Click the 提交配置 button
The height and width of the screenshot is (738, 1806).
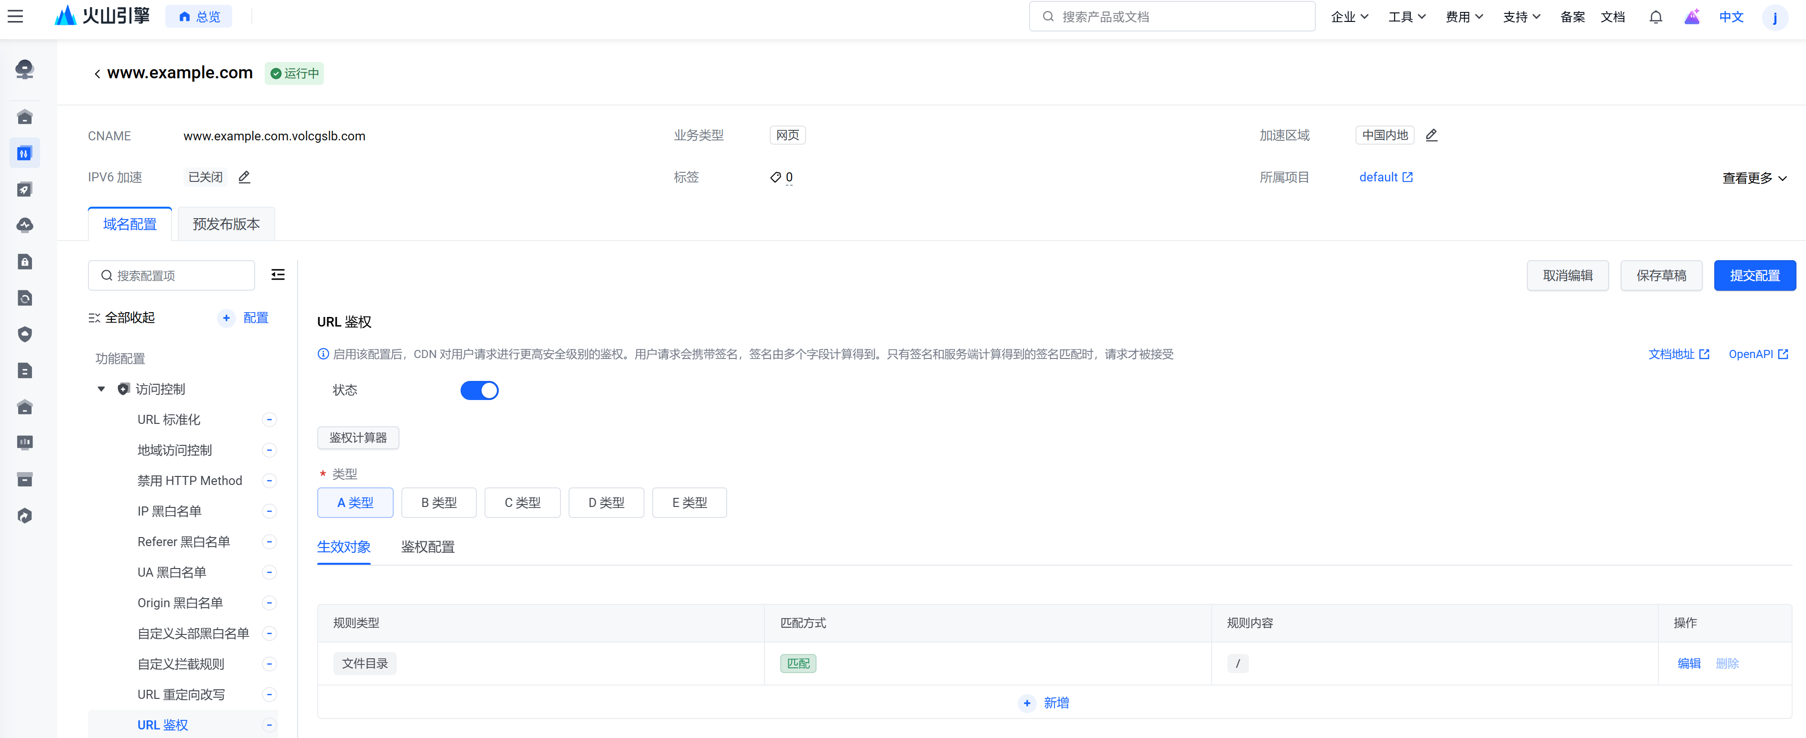tap(1754, 275)
